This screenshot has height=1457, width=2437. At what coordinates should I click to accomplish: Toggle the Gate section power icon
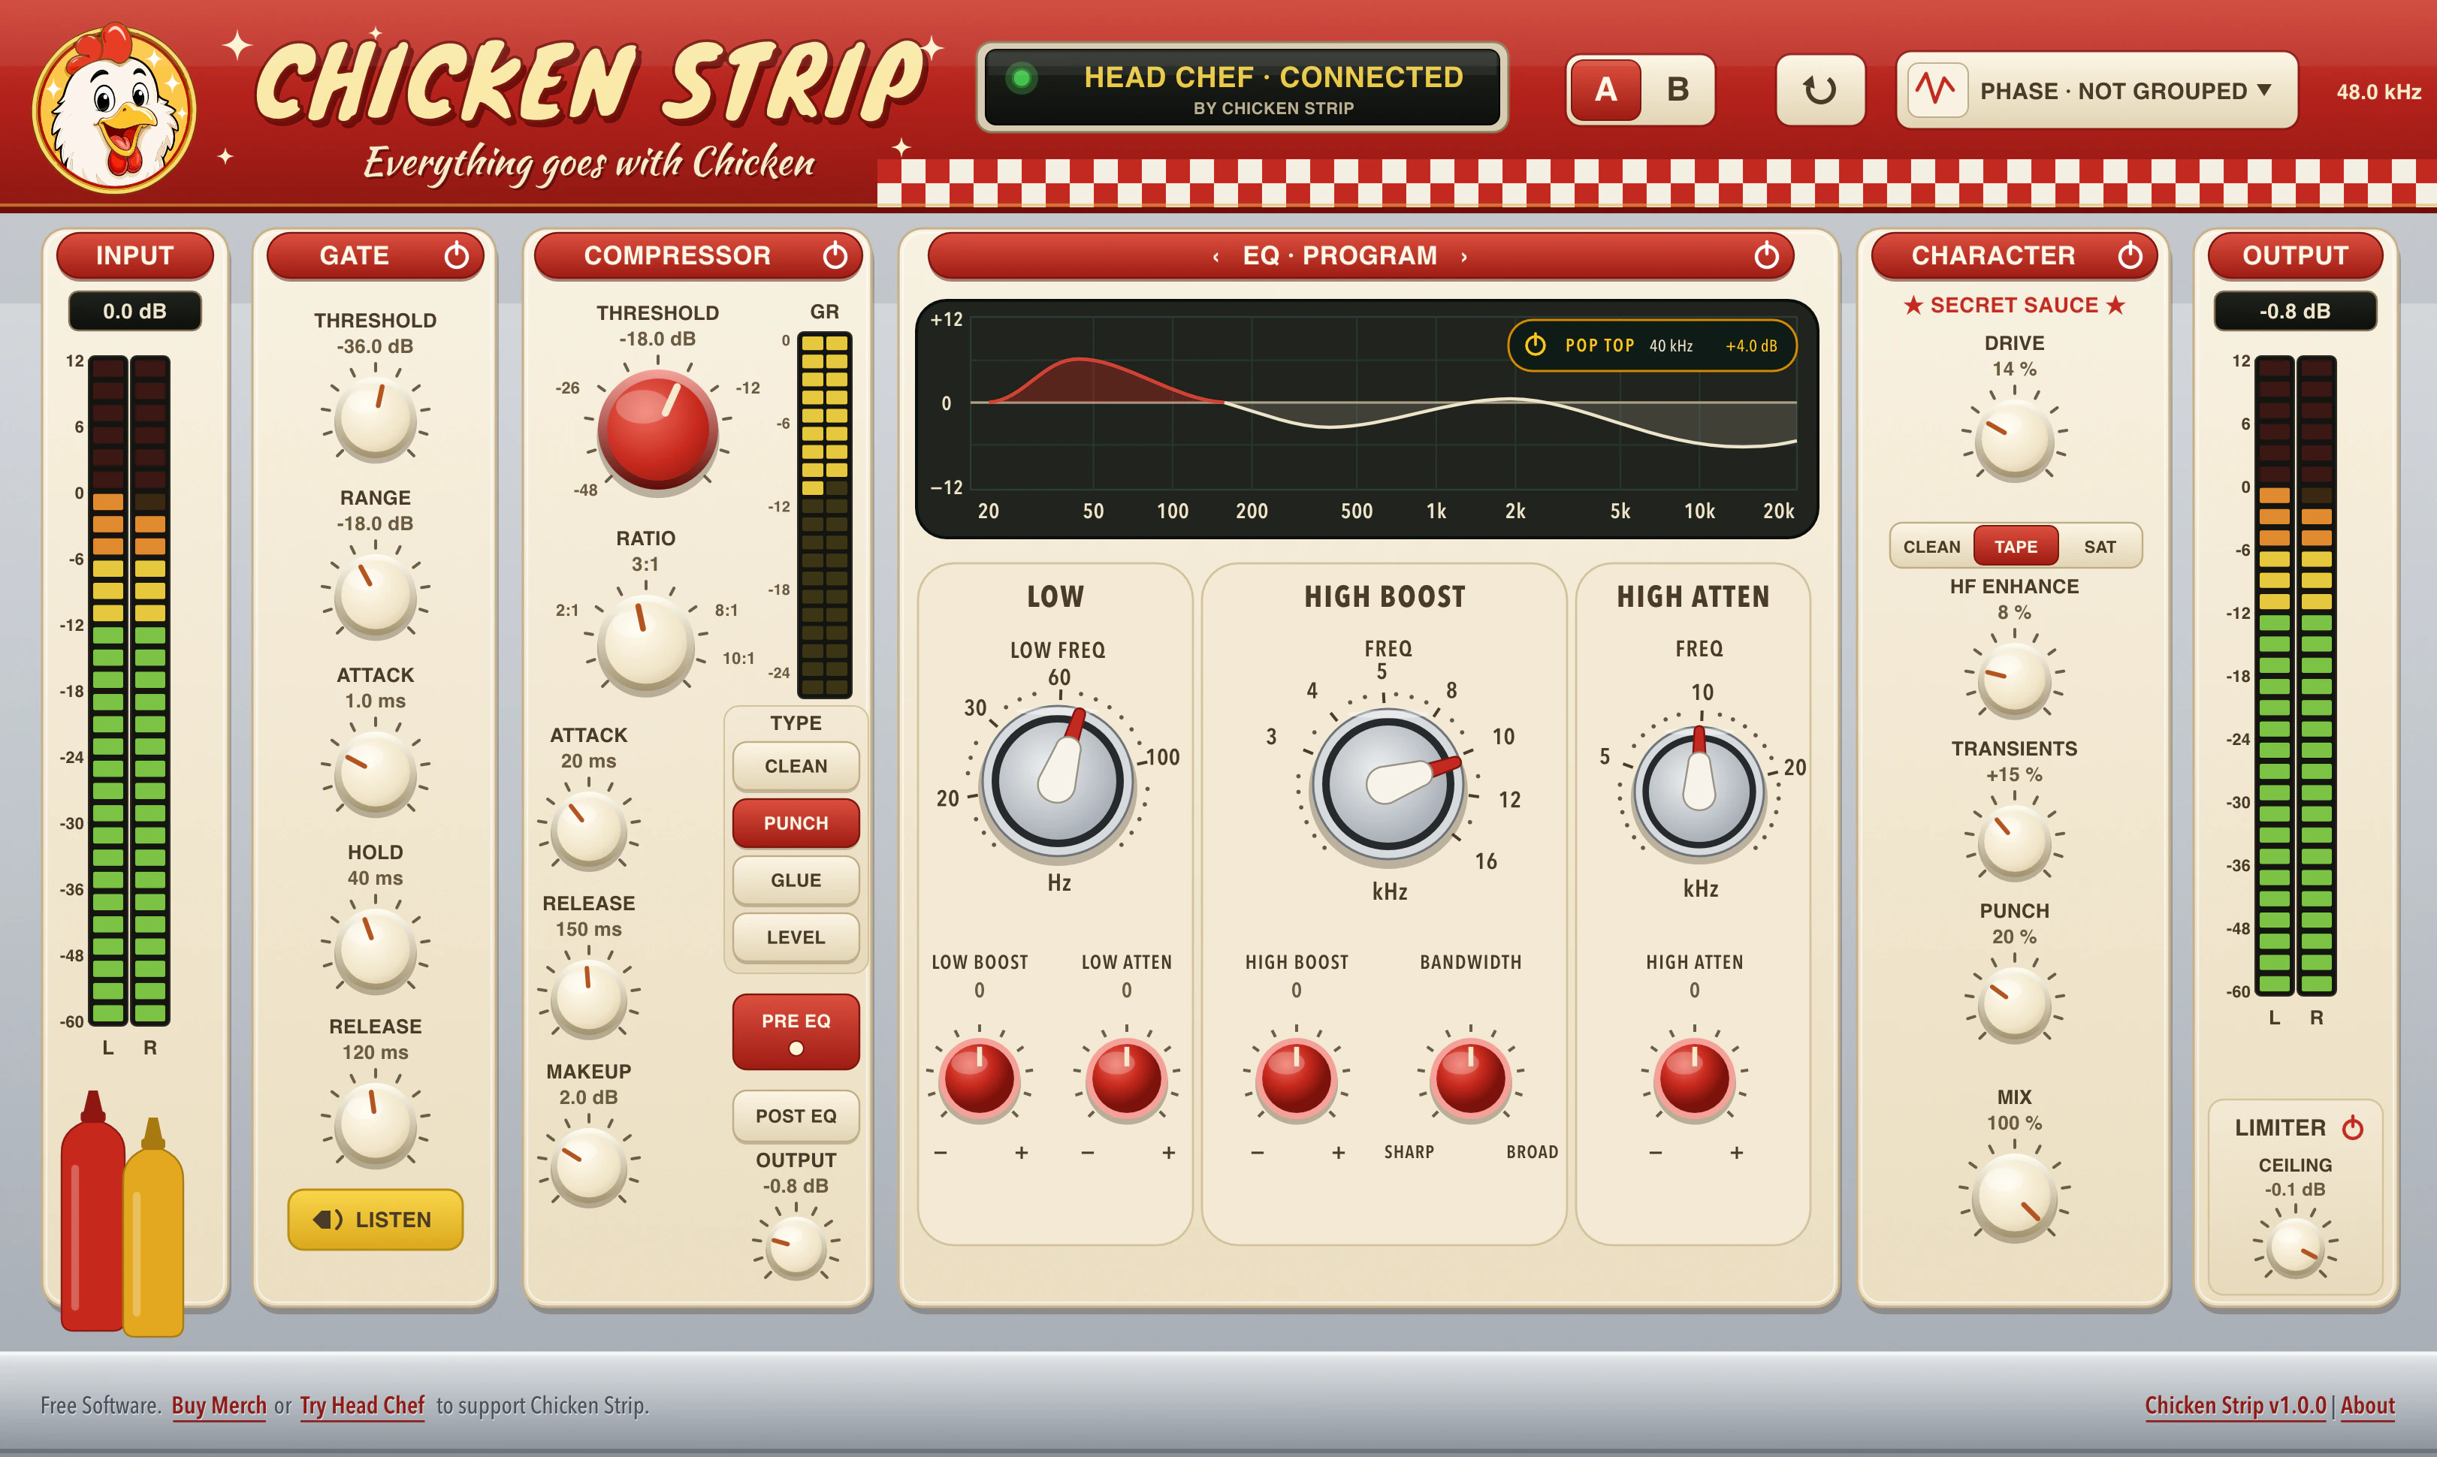pos(457,255)
